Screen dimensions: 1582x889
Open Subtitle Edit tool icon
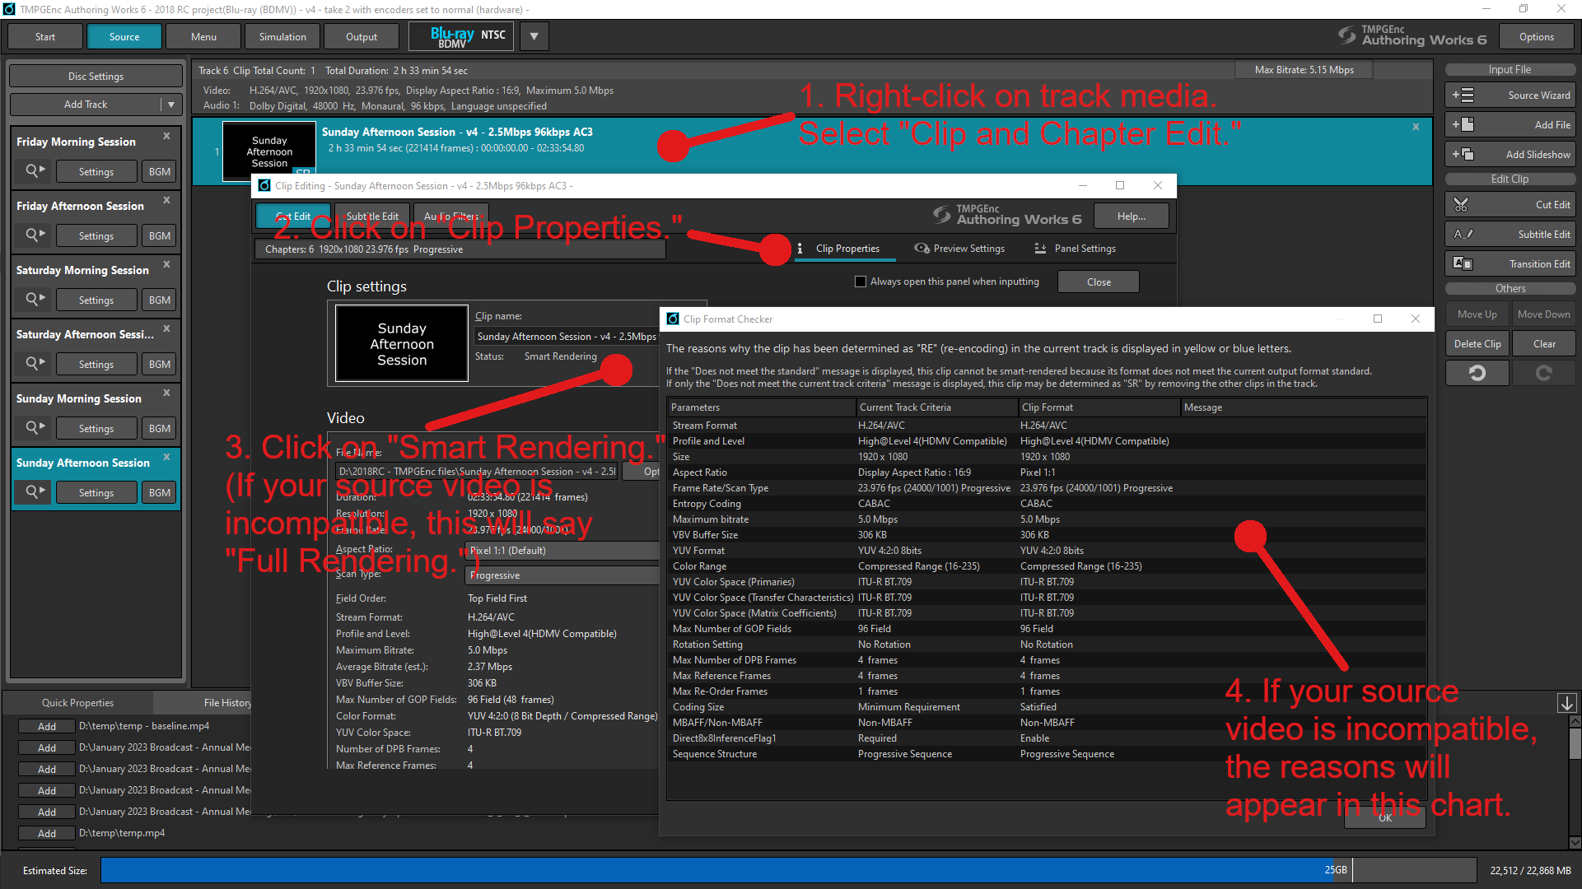tap(1463, 235)
